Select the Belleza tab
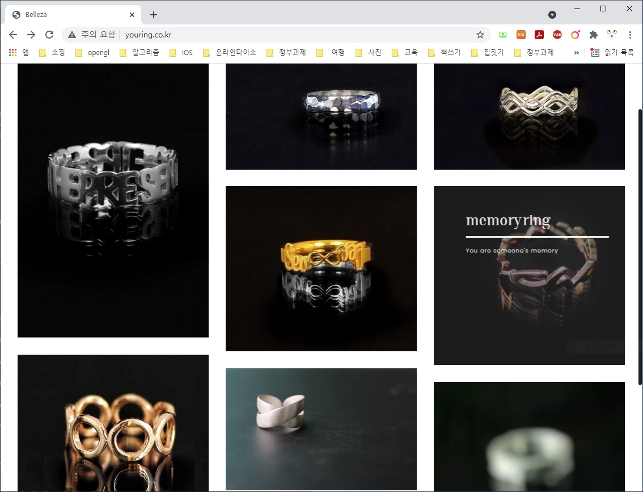 tap(73, 15)
